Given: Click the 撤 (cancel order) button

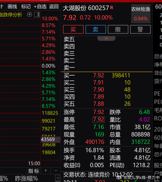Looking at the screenshot, I should [x=118, y=29].
